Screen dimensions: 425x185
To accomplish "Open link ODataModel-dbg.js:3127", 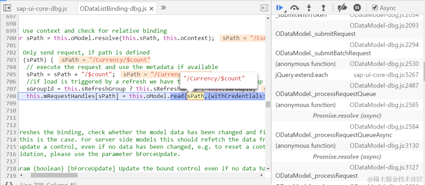I will [x=384, y=167].
